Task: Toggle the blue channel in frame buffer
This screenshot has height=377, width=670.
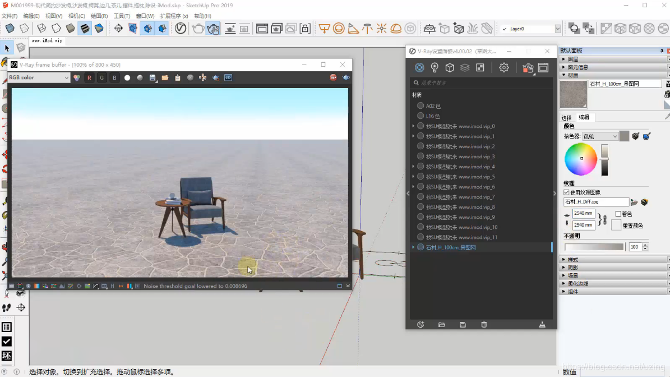Action: (x=114, y=78)
